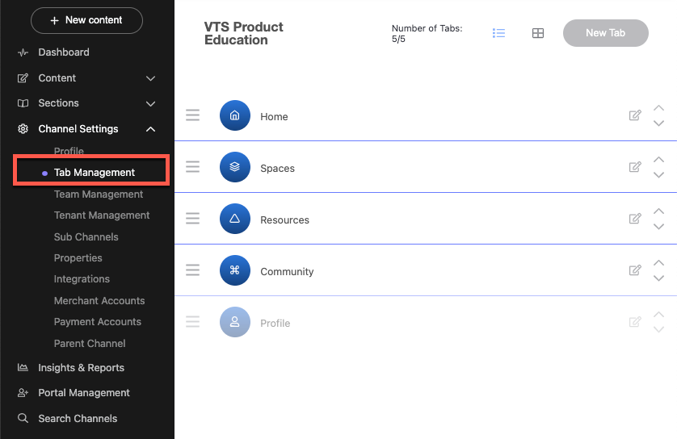Click the Portal Management add-user icon
This screenshot has width=677, height=439.
23,393
